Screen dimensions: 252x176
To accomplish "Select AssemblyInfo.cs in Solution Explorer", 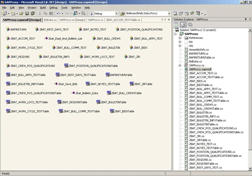I will (x=199, y=50).
